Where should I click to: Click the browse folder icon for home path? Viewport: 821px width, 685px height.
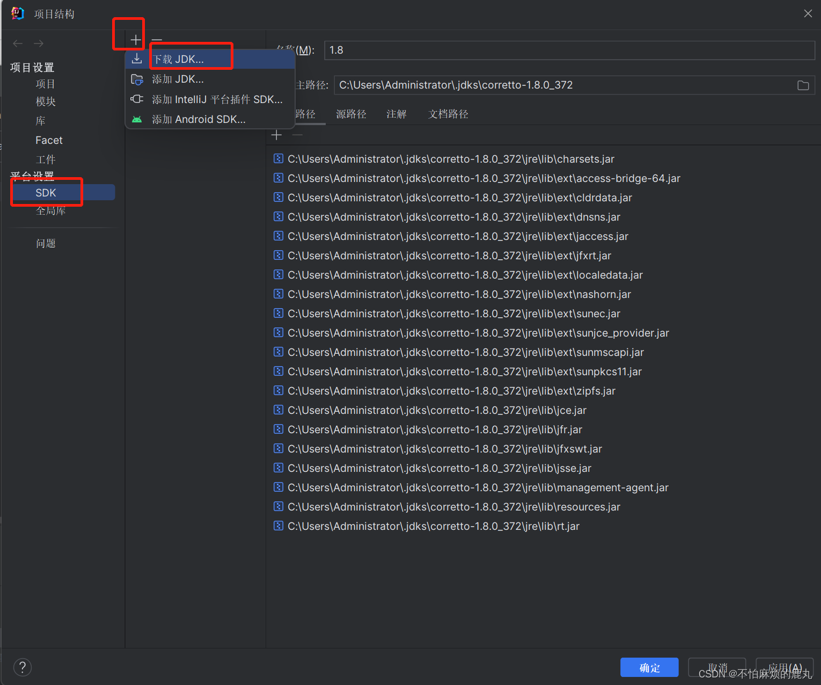(803, 85)
